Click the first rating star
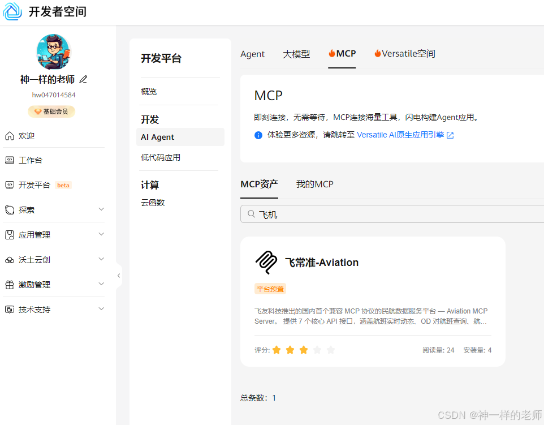The height and width of the screenshot is (425, 544). (277, 350)
